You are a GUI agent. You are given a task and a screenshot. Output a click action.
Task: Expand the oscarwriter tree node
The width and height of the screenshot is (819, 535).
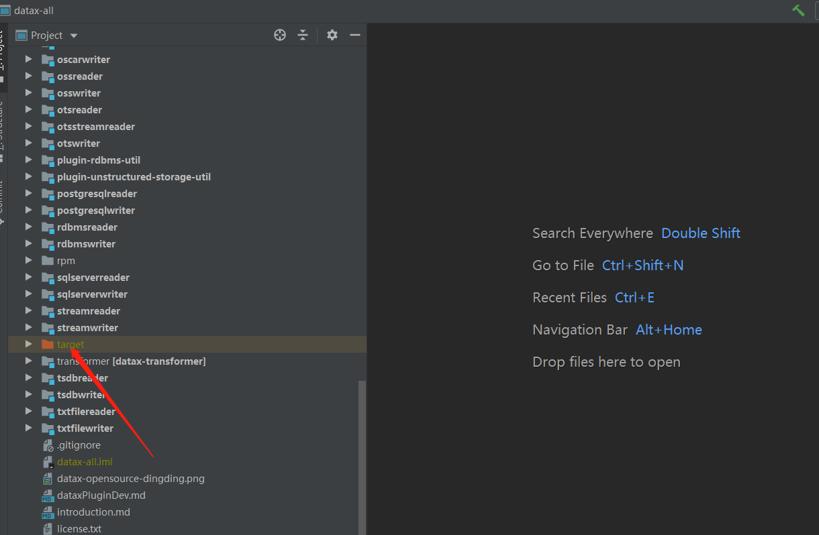(x=28, y=60)
